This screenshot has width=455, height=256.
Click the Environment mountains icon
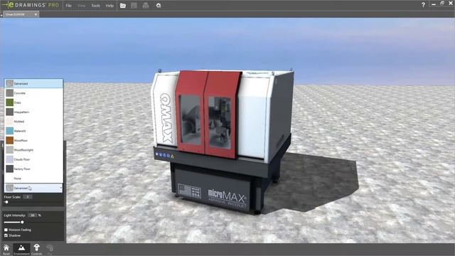(x=21, y=249)
